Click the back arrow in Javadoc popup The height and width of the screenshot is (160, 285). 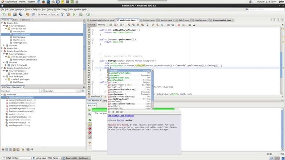pyautogui.click(x=109, y=112)
